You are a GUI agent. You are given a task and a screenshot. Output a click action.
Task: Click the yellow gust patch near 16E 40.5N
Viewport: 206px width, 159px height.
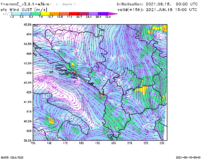[x=51, y=120]
